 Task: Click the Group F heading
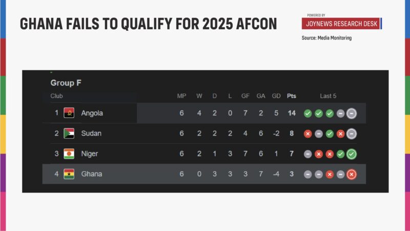[x=66, y=83]
